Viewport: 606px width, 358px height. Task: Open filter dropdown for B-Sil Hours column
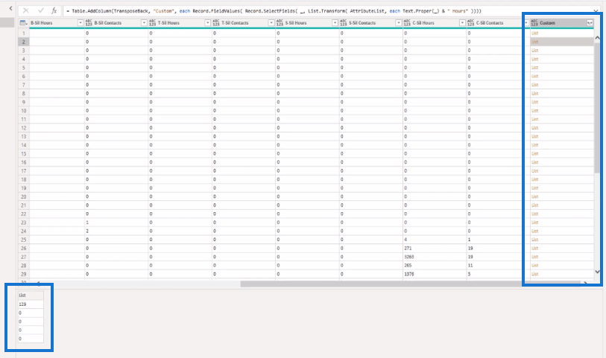[x=81, y=23]
